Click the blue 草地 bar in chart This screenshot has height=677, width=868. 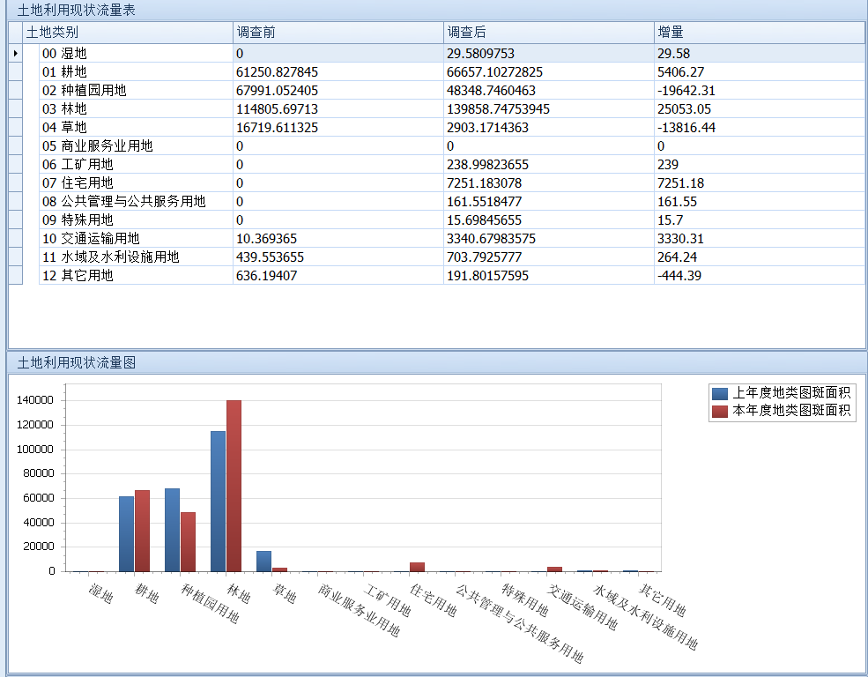click(x=263, y=561)
